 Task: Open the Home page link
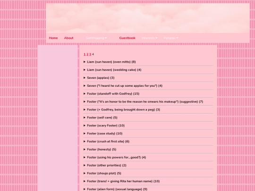coord(53,38)
